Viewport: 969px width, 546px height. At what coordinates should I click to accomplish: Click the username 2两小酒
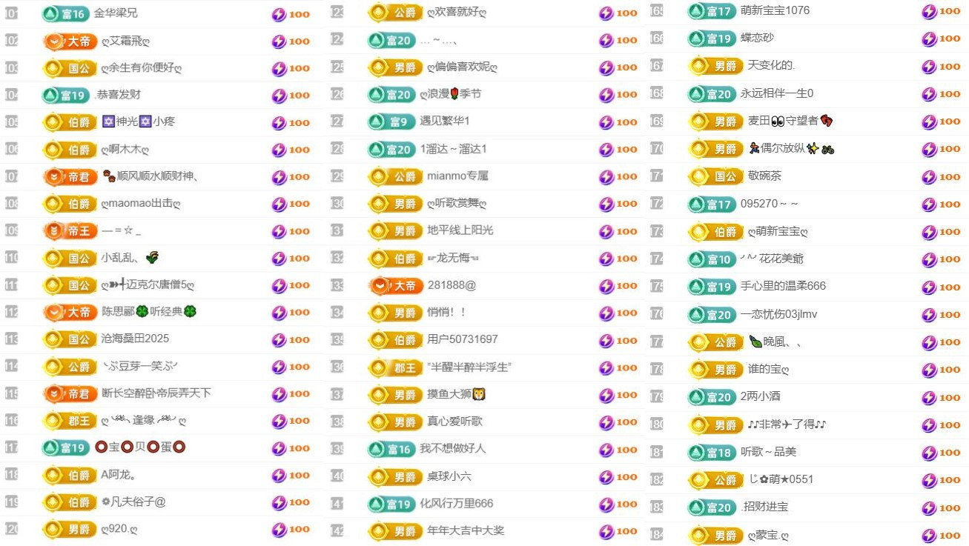[760, 396]
